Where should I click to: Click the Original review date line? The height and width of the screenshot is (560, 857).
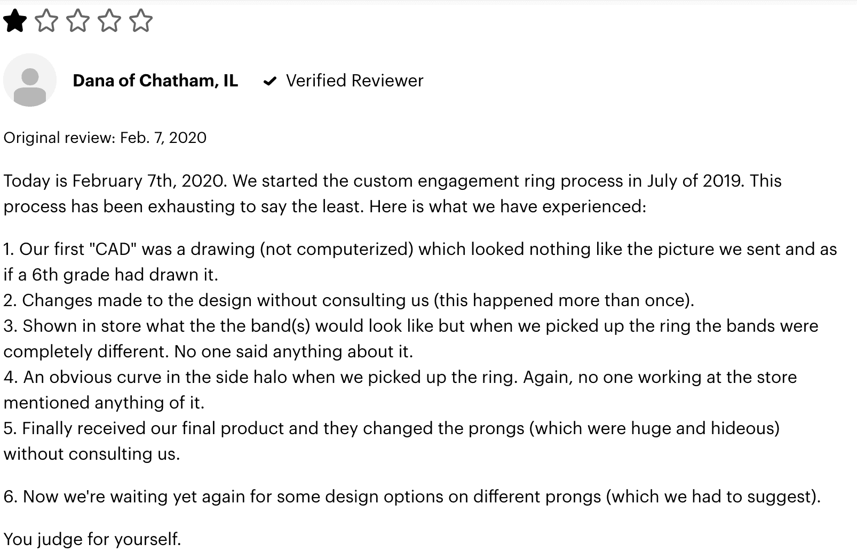click(x=105, y=138)
